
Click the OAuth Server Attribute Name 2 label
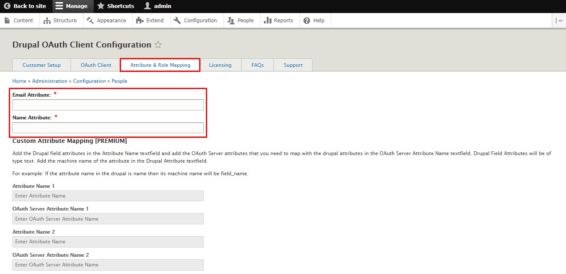click(51, 255)
